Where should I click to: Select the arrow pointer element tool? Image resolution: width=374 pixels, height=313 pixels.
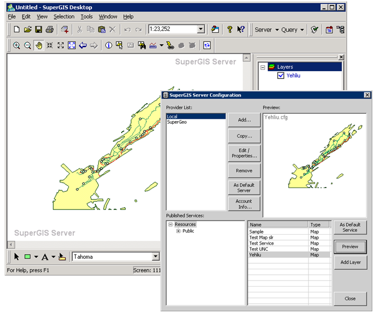(x=16, y=257)
